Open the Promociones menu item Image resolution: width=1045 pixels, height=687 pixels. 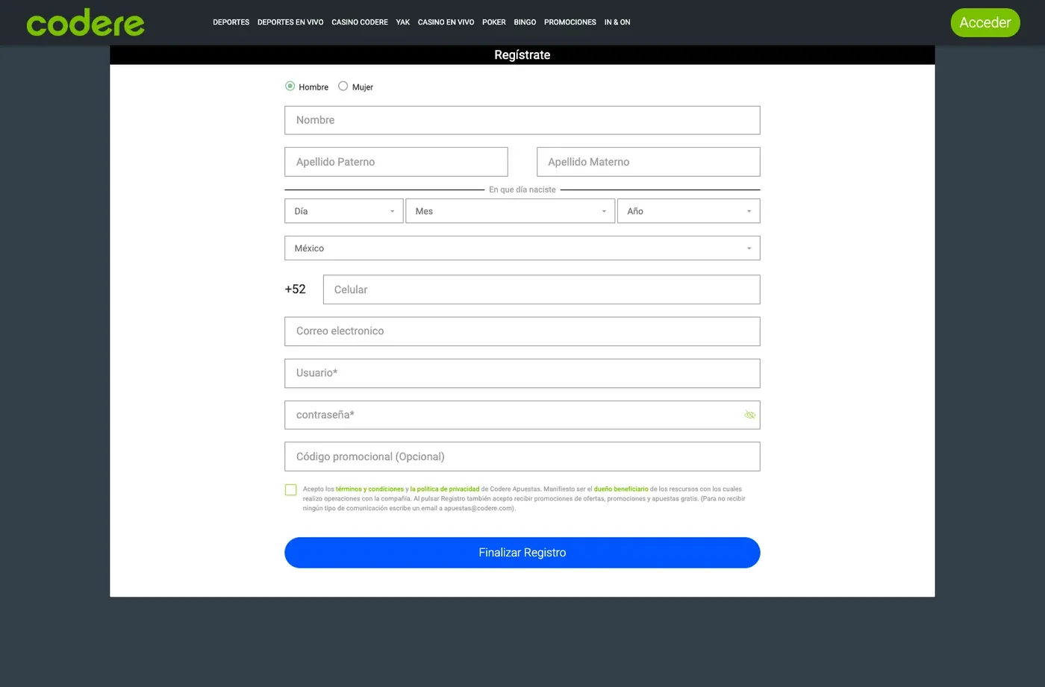tap(570, 22)
